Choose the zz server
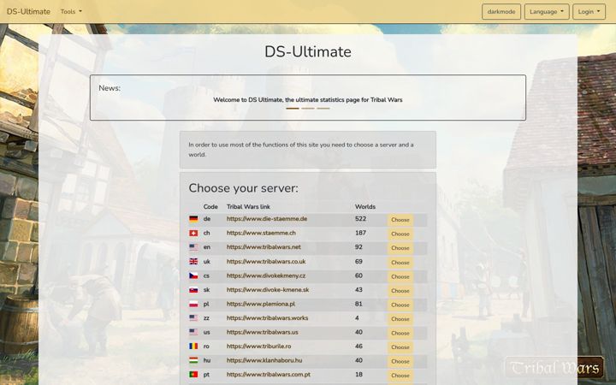616x385 pixels. (x=400, y=319)
